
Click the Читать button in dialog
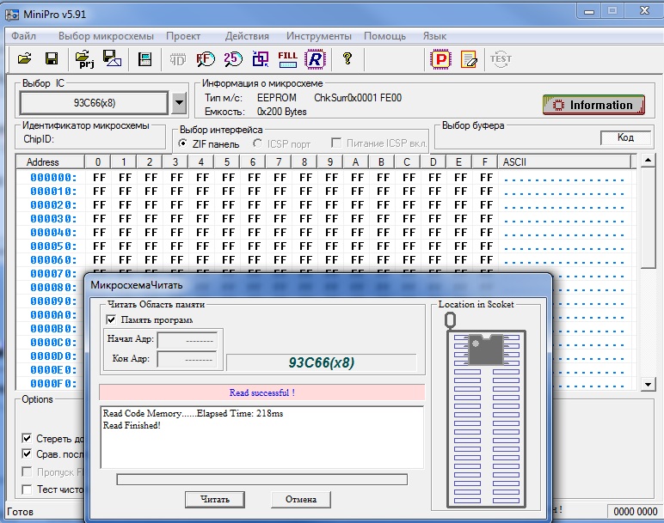[x=215, y=499]
